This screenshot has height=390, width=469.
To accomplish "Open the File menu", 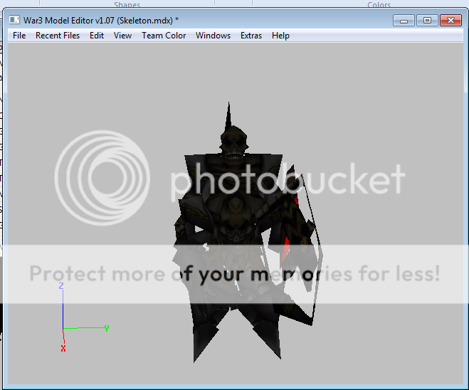I will click(19, 36).
